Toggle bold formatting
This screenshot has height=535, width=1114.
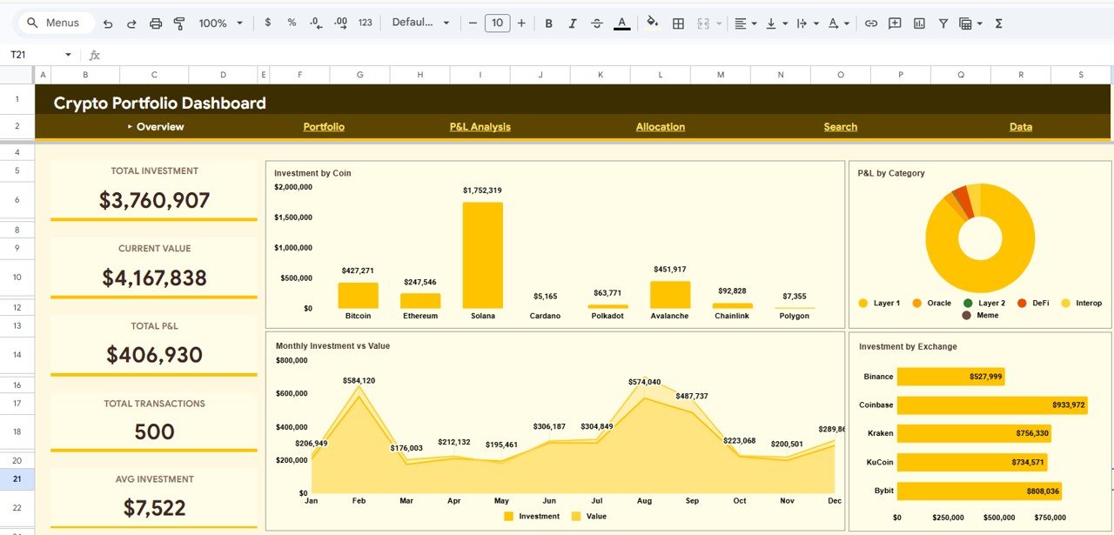548,23
